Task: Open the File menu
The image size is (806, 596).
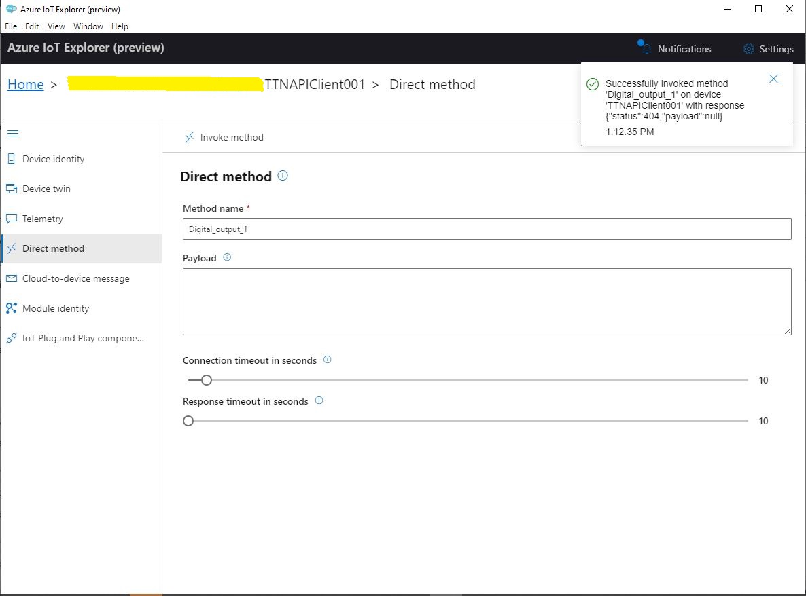Action: click(11, 26)
